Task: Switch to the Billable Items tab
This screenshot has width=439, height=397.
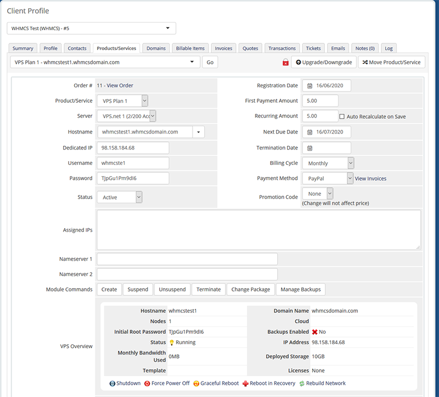Action: pos(190,48)
